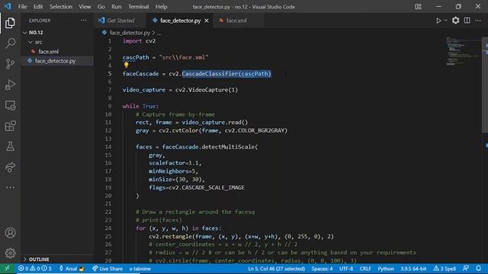This screenshot has width=488, height=274.
Task: Show errors and warnings in status bar
Action: [x=34, y=269]
